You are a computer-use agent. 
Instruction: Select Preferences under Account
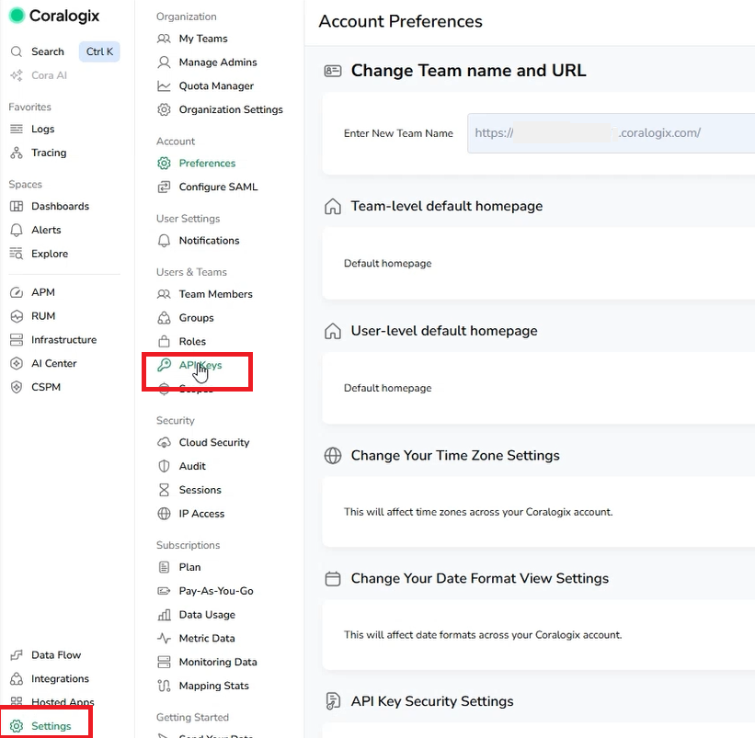coord(207,163)
